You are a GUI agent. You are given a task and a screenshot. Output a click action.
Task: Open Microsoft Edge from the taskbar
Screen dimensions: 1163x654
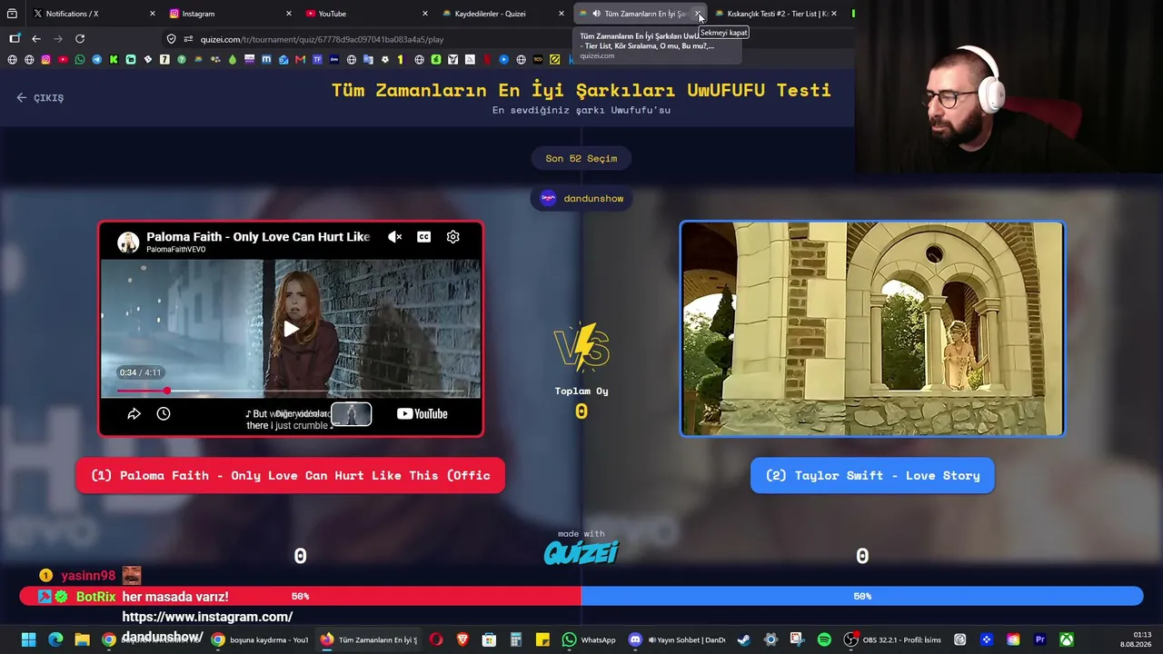point(55,639)
